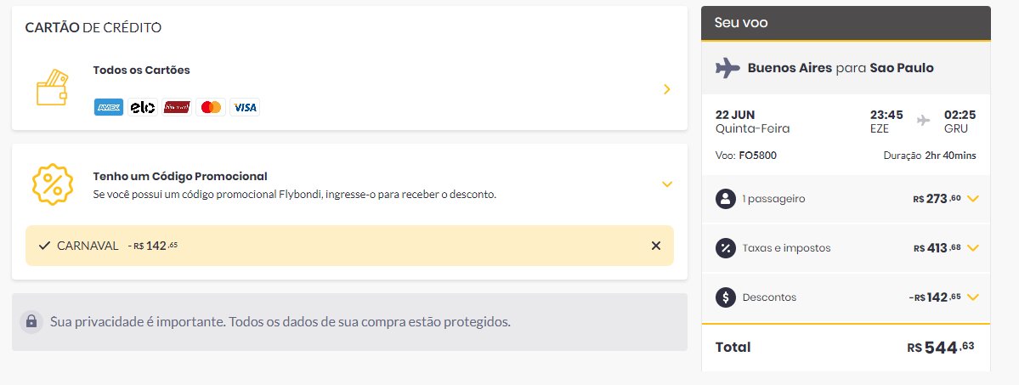Expand the Descontos details chevron

[973, 297]
